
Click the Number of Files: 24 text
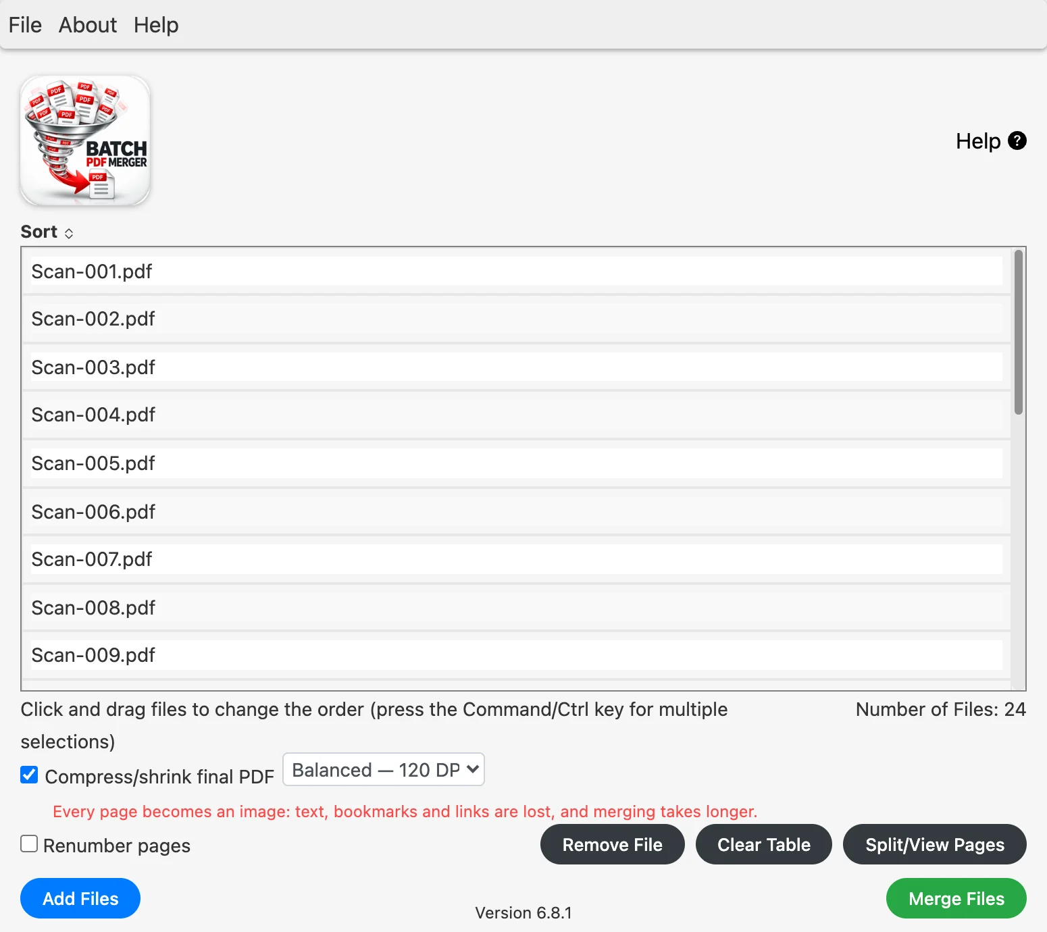[941, 709]
